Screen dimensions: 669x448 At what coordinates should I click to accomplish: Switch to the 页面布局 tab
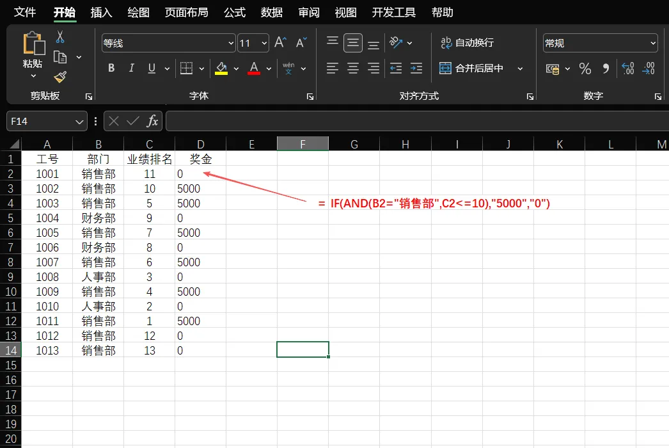187,12
